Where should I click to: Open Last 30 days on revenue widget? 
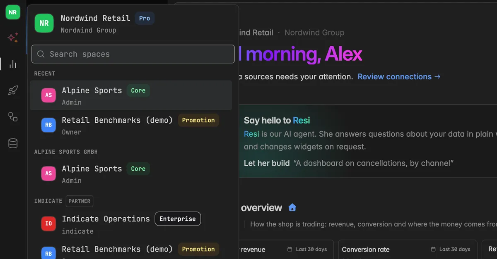point(307,249)
